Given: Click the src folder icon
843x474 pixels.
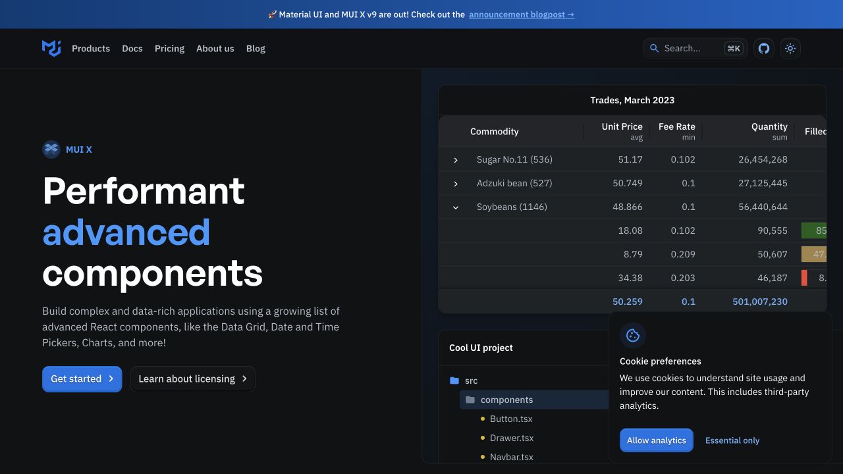Looking at the screenshot, I should [454, 381].
